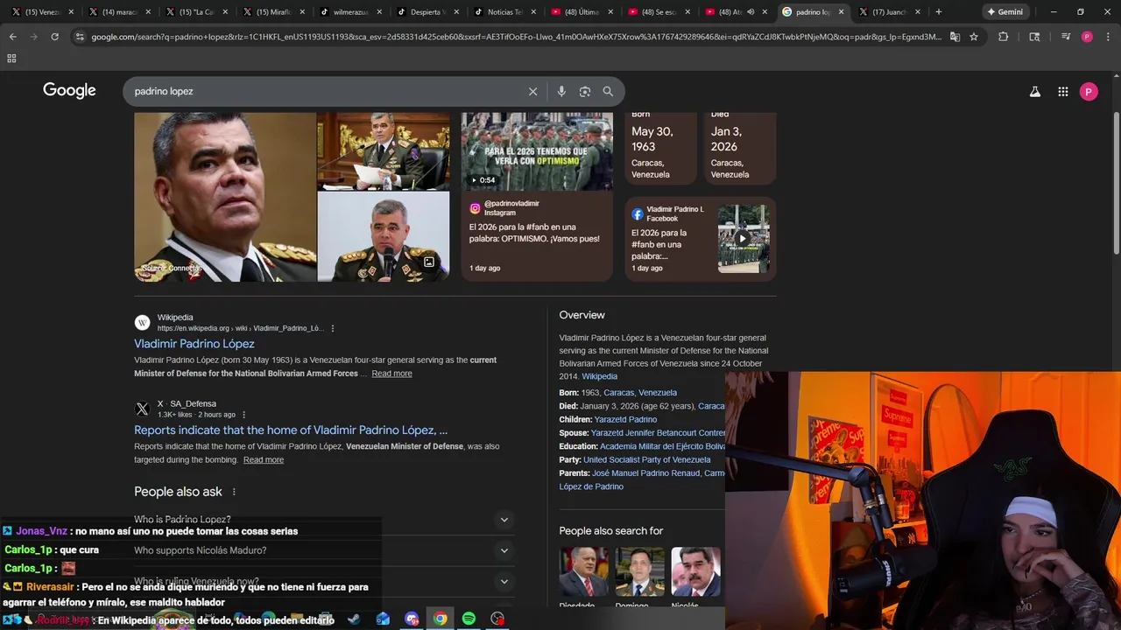Open more options for Wikipedia result

(x=333, y=328)
